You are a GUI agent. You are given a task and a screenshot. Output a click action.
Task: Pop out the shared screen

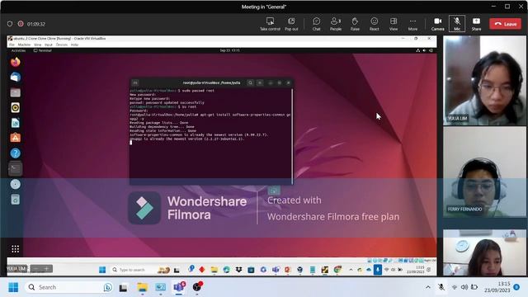(291, 24)
